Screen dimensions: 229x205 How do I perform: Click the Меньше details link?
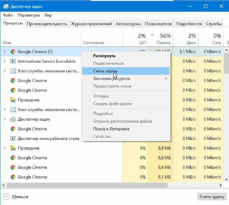[x=20, y=197]
